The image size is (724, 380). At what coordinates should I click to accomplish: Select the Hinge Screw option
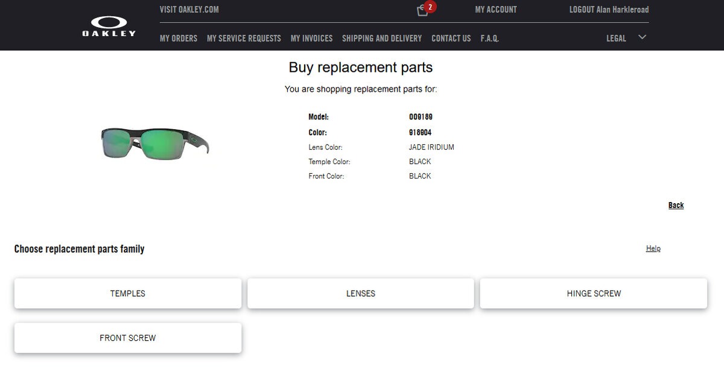[594, 294]
